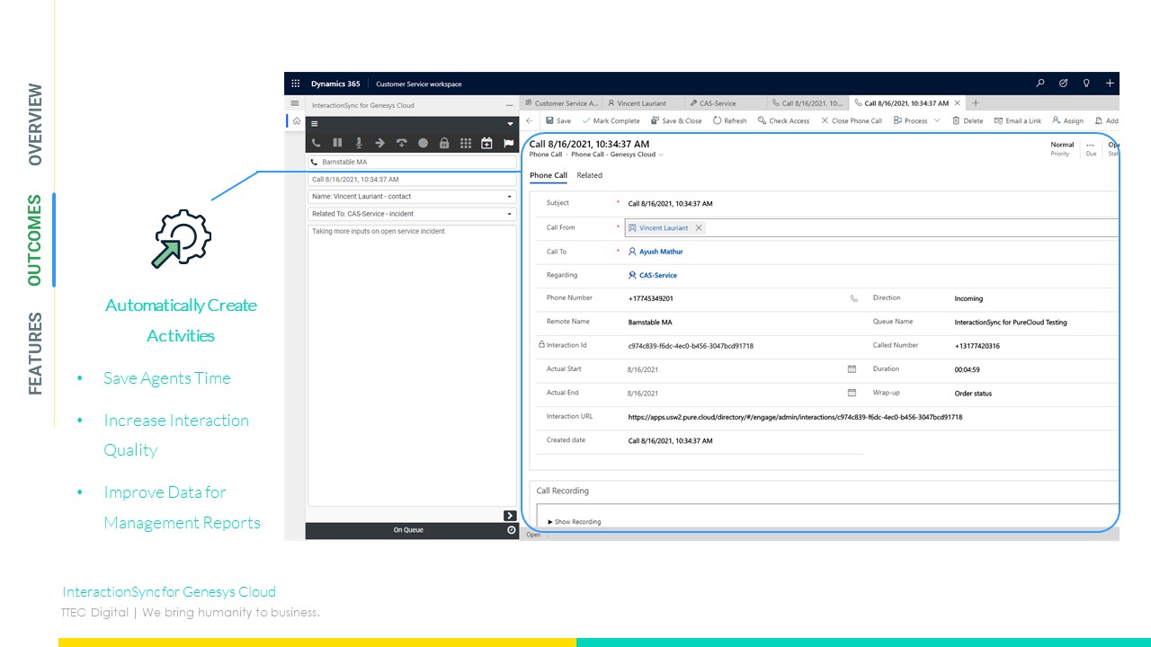Expand the Related To: CAS-Service dropdown
The height and width of the screenshot is (647, 1151).
coord(510,214)
